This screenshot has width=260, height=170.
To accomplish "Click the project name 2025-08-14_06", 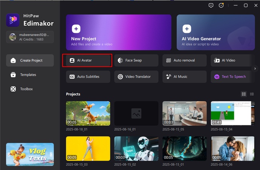I will pos(222,164).
